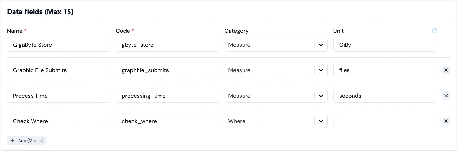The image size is (457, 151).
Task: Click the Graphic File Submits name field
Action: click(59, 70)
